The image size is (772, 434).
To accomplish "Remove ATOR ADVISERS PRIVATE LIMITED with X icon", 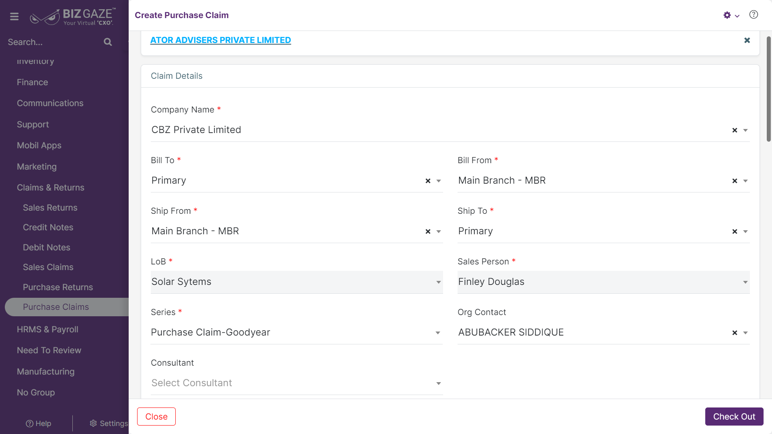I will 747,40.
